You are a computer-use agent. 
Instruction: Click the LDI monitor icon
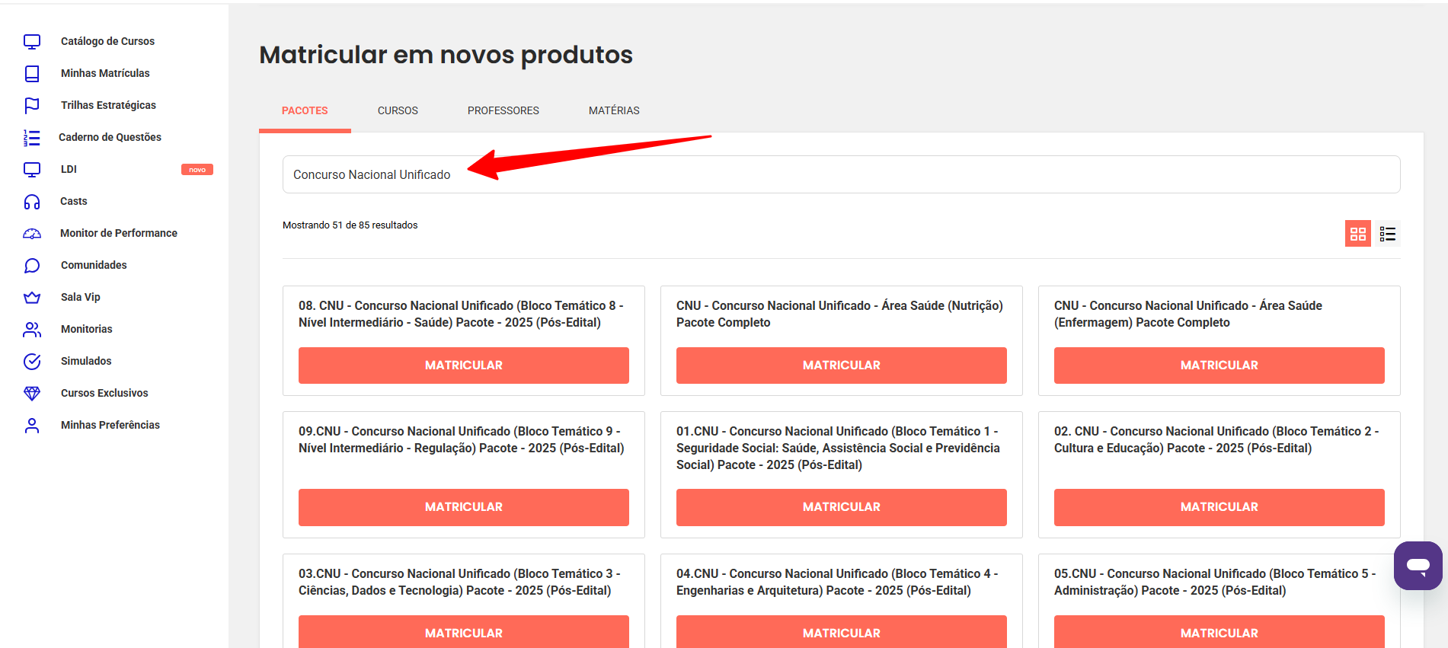click(x=32, y=169)
